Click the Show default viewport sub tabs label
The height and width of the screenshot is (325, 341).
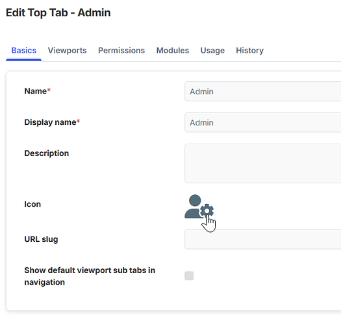coord(90,276)
